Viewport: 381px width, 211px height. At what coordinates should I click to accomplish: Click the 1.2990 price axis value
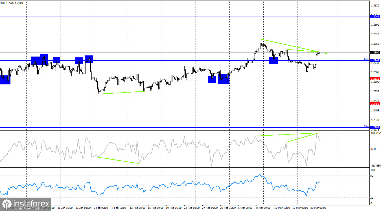click(375, 25)
